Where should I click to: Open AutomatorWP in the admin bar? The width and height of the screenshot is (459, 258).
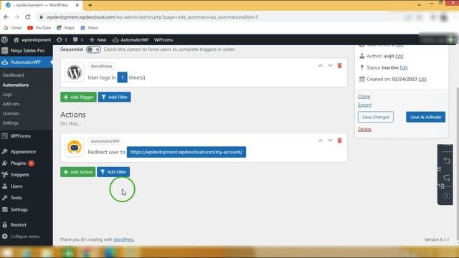(x=131, y=40)
